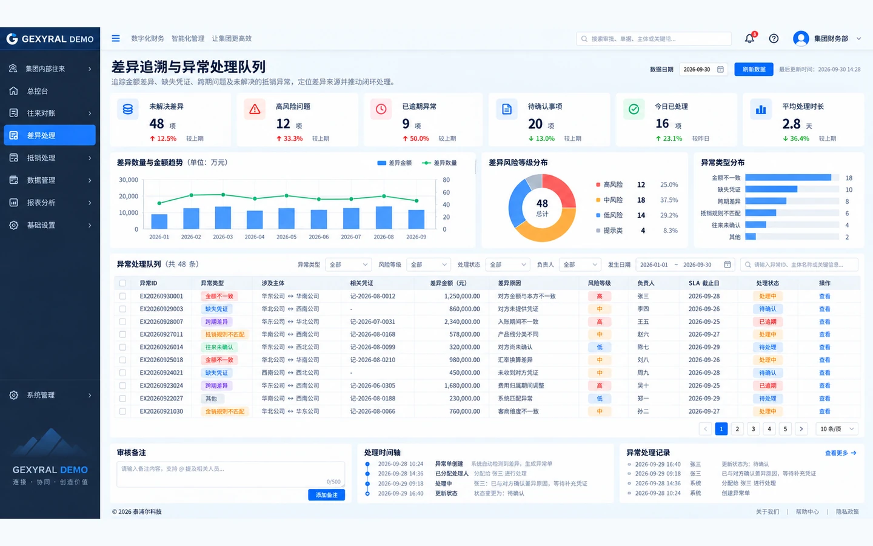
Task: Click the 抵销处理 sidebar icon
Action: pyautogui.click(x=13, y=158)
